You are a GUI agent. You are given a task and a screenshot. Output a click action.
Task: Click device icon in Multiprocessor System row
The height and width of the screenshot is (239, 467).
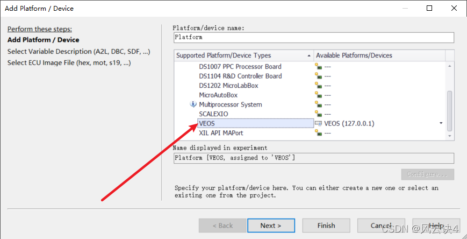(x=318, y=105)
